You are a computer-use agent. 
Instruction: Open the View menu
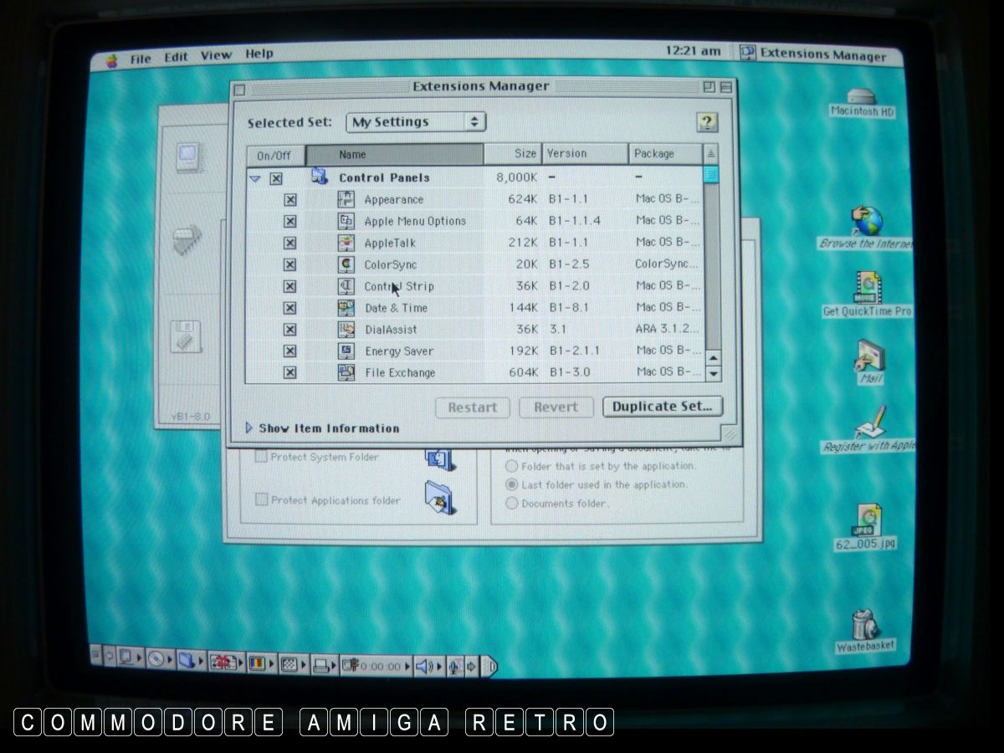point(215,55)
